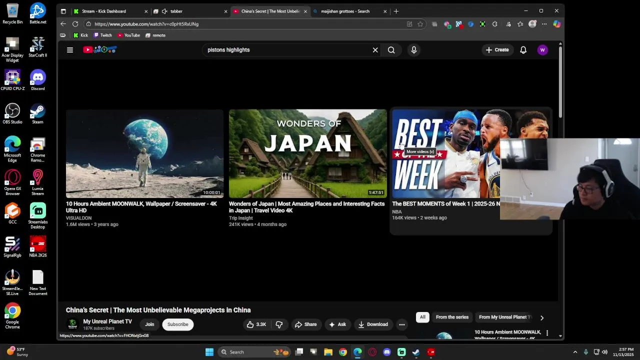The width and height of the screenshot is (640, 360).
Task: Select From My Unreal Planet TV chip
Action: click(504, 317)
